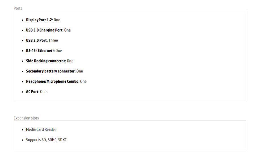
Task: Click the bullet before Supports SD, SDHC, SDXC
Action: click(23, 140)
